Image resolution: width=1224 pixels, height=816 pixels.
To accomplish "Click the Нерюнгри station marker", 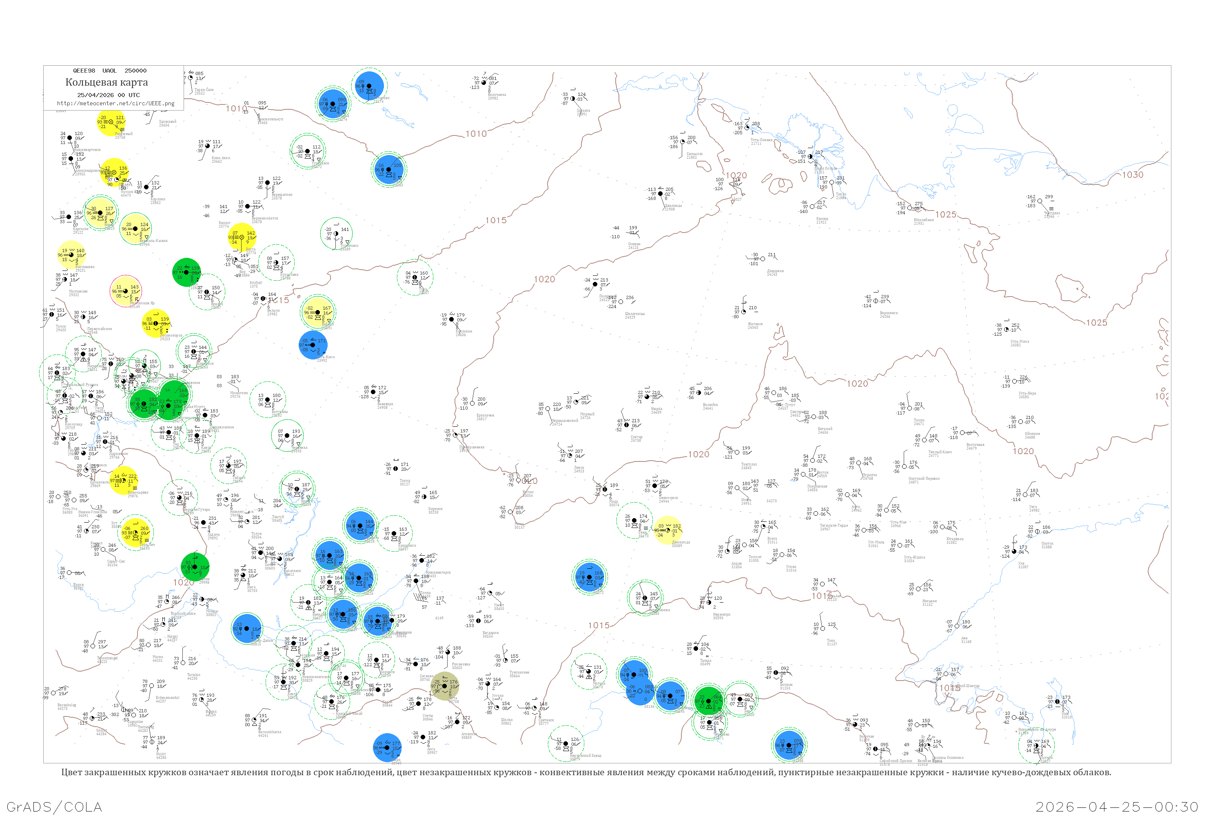I will click(709, 603).
